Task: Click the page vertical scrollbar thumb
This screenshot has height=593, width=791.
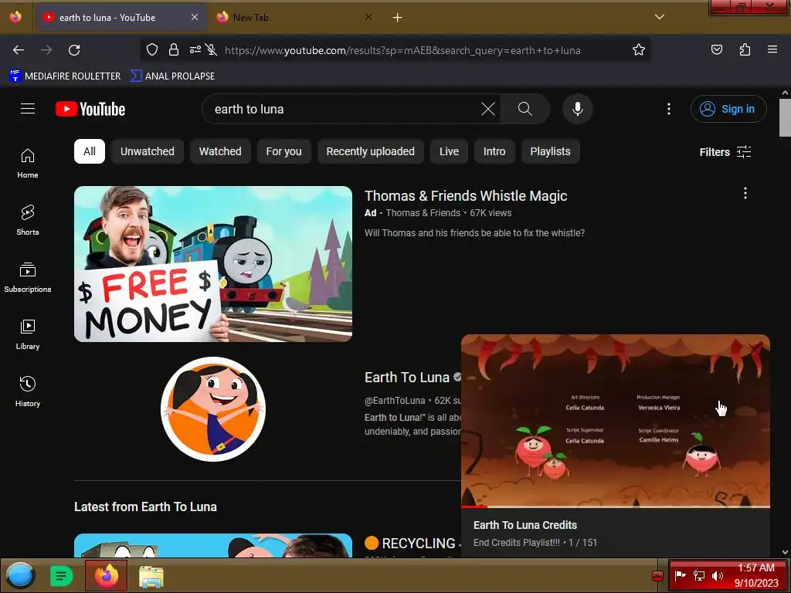Action: click(785, 117)
